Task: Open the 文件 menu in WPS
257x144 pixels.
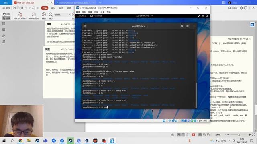Action: [6, 8]
